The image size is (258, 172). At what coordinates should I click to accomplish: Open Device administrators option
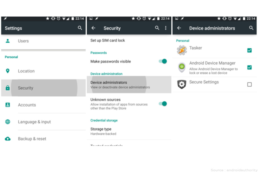click(x=129, y=85)
